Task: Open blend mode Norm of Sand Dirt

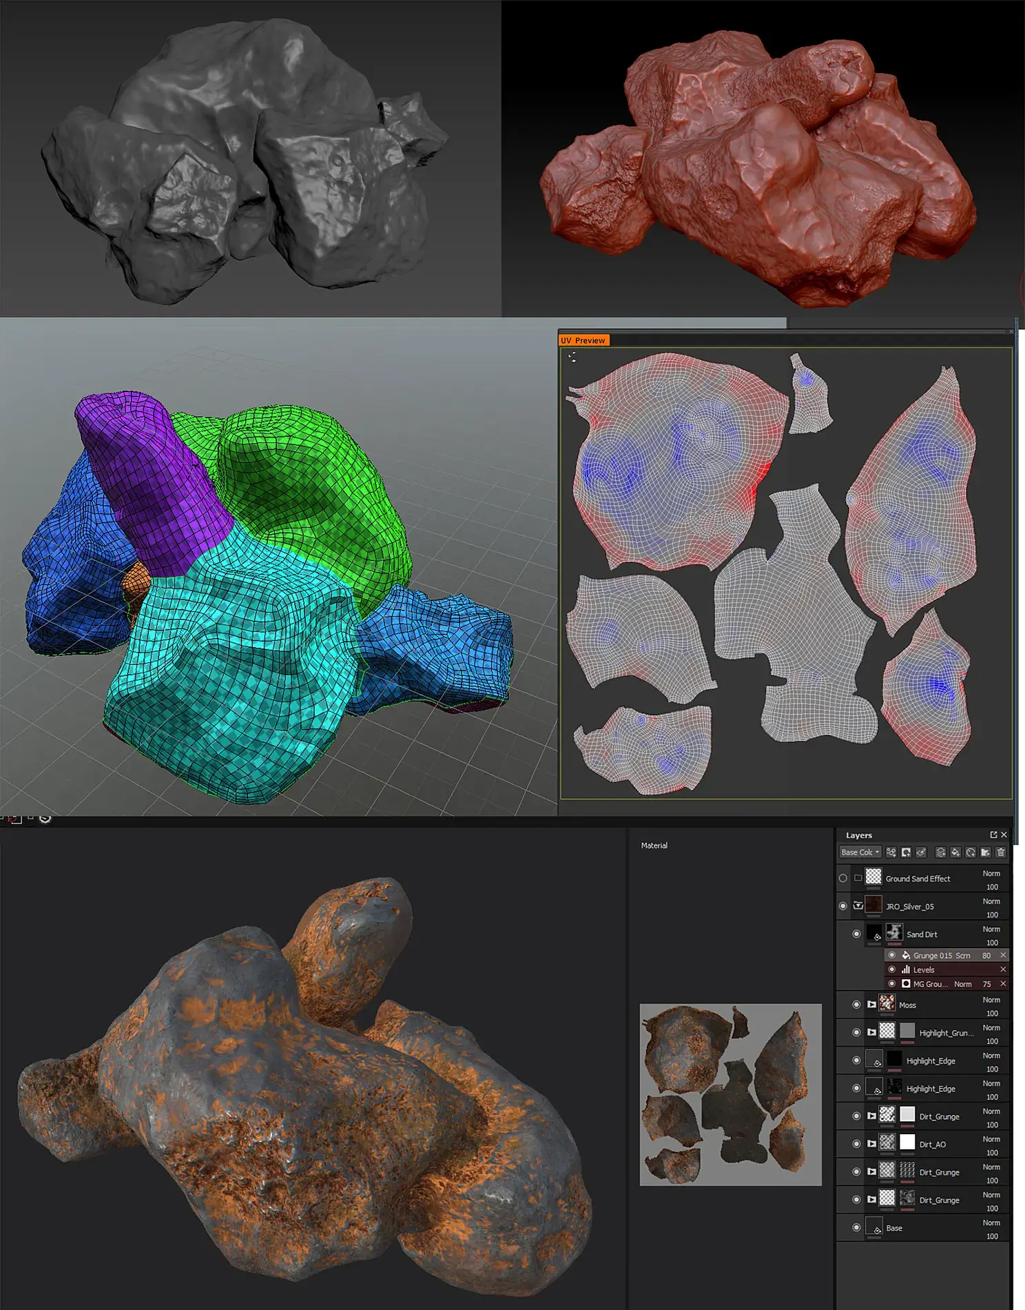Action: pyautogui.click(x=991, y=929)
